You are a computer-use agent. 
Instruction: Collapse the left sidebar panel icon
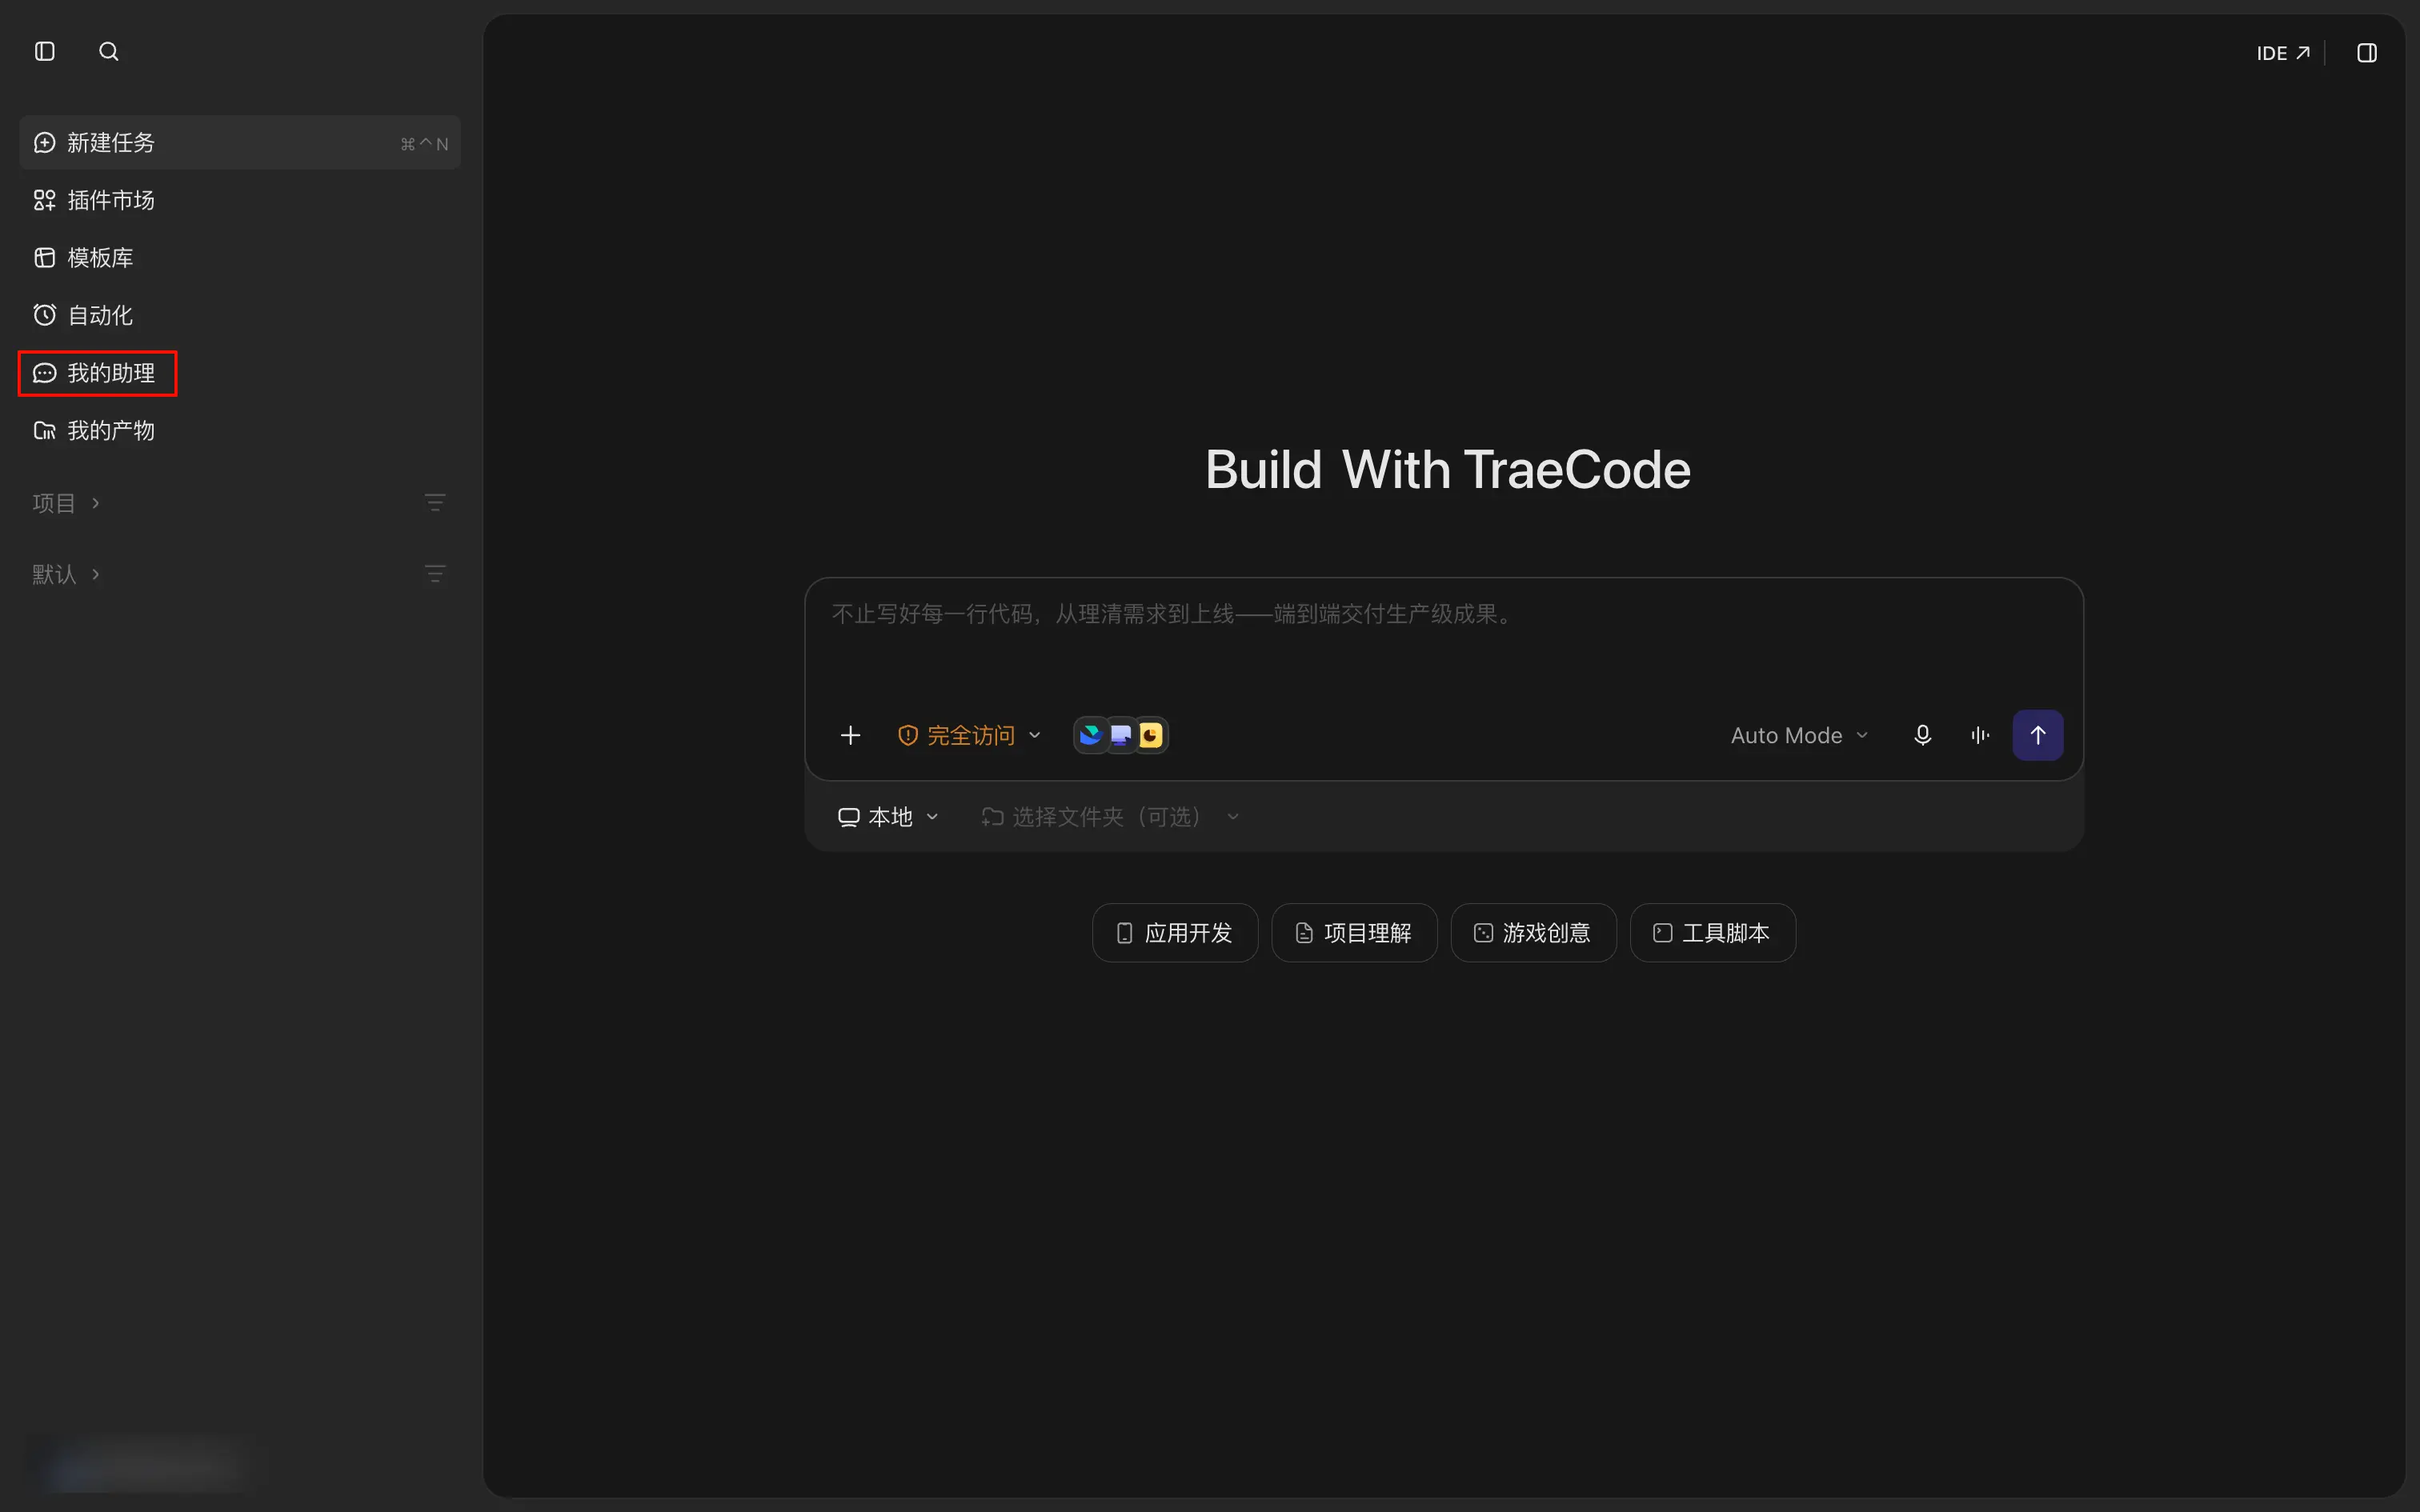click(x=45, y=51)
